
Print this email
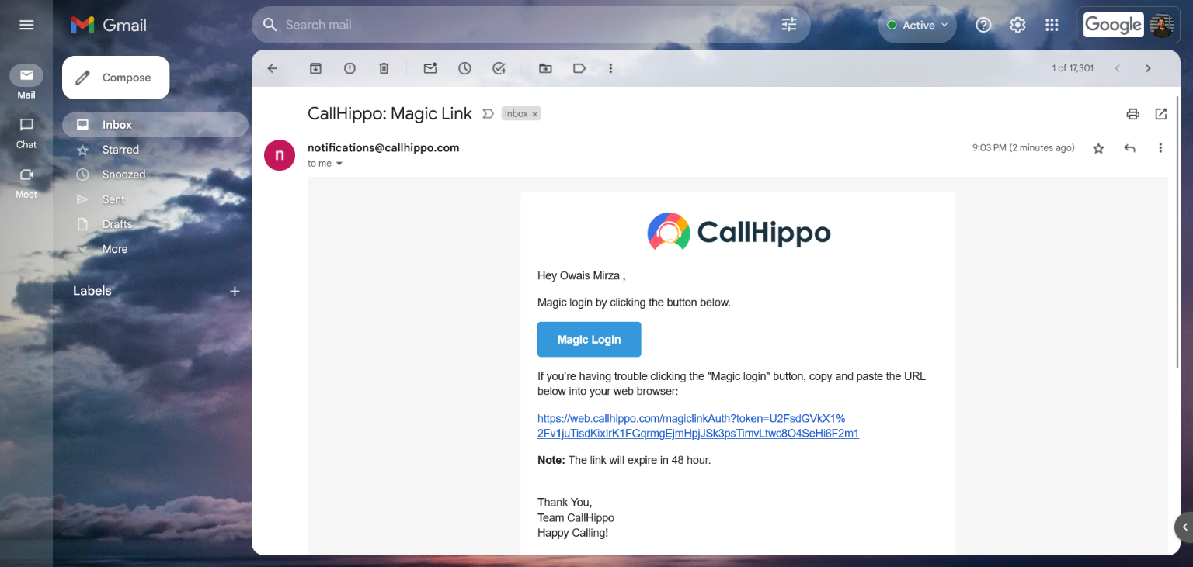point(1132,114)
